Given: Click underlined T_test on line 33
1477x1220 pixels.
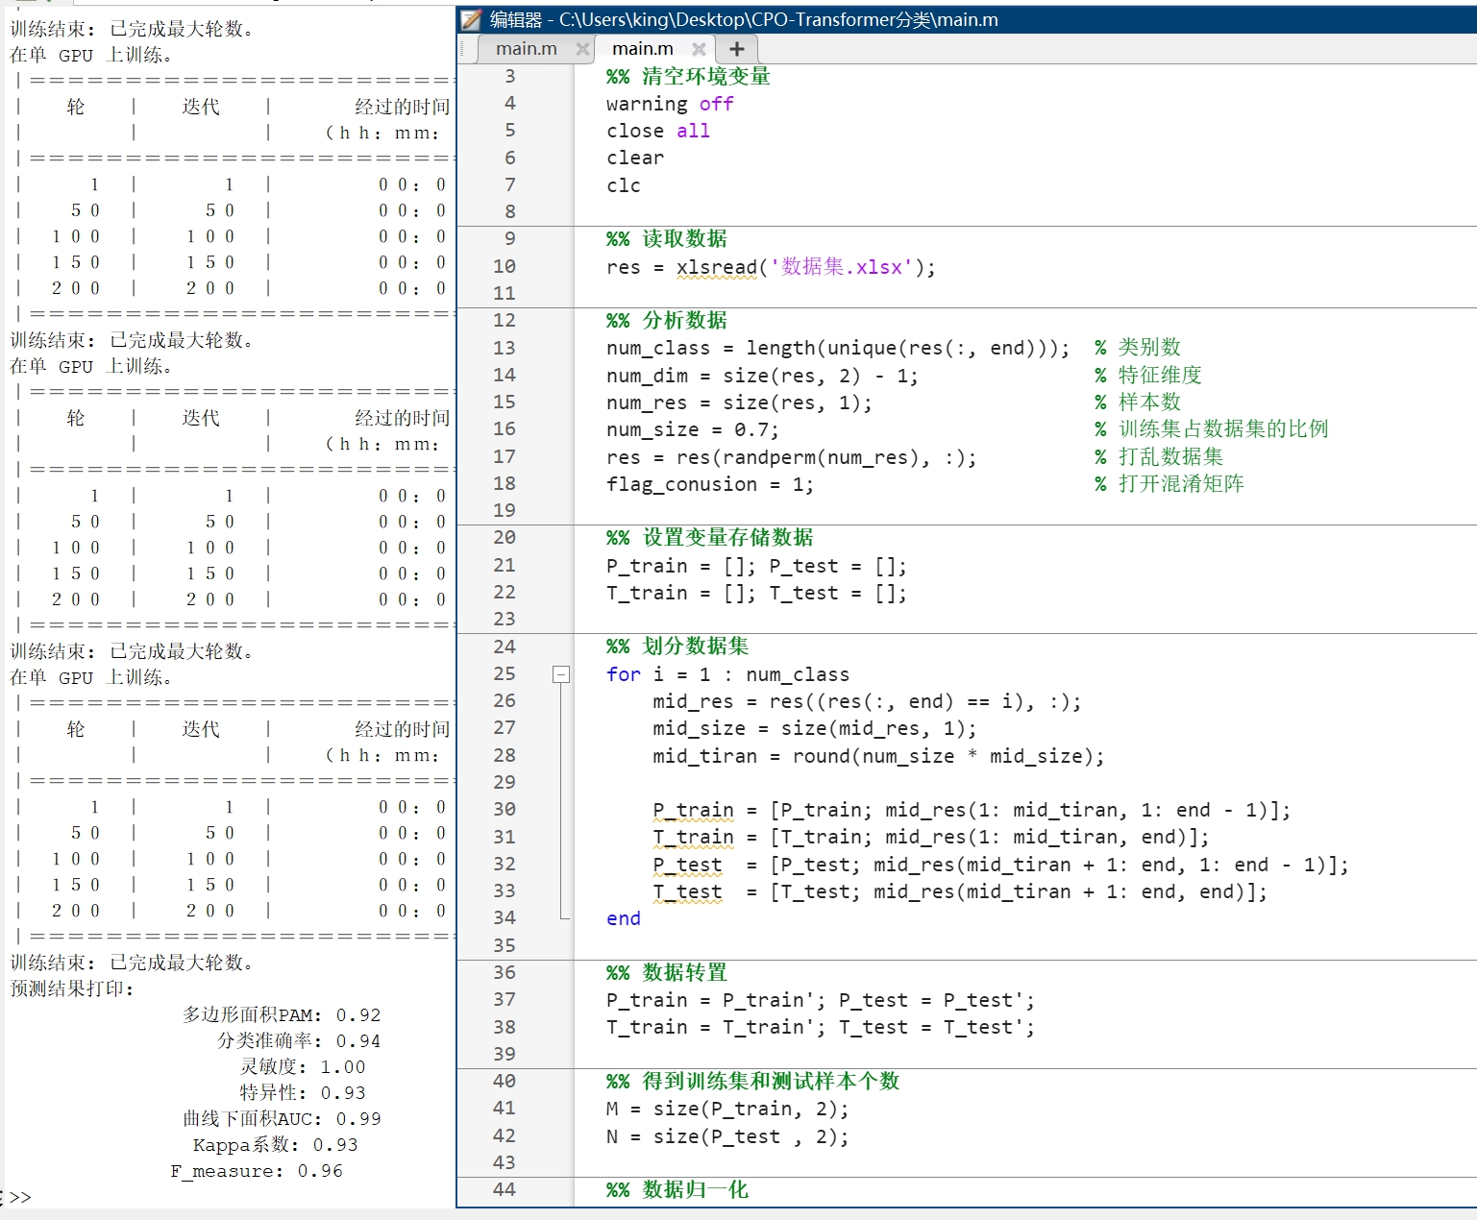Looking at the screenshot, I should click(687, 892).
